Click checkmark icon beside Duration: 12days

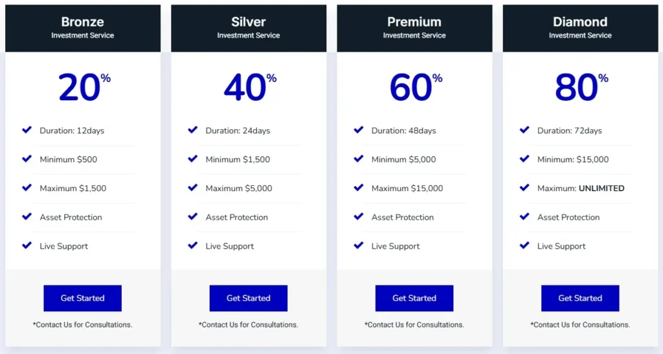tap(27, 130)
